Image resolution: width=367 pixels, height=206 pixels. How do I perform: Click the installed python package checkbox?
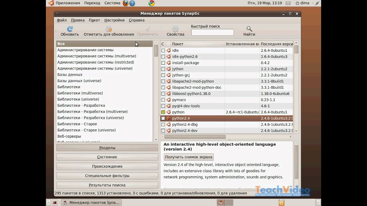click(163, 112)
